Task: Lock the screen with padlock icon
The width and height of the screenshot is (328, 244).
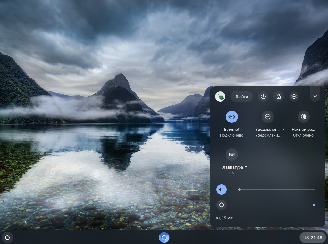Action: pos(278,97)
